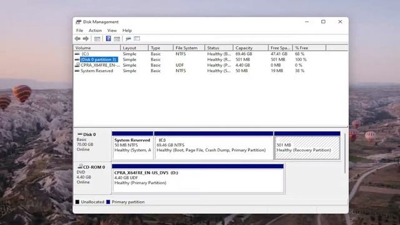Click the toolbar icon right of the Action Pane icon
400x225 pixels.
(x=128, y=39)
